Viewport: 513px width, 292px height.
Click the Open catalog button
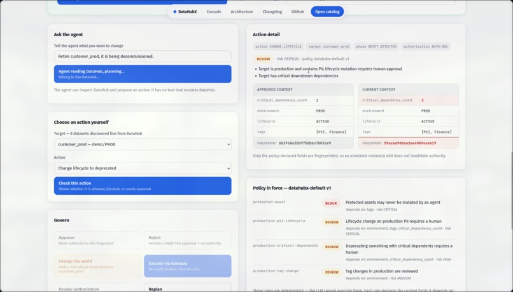(x=327, y=12)
